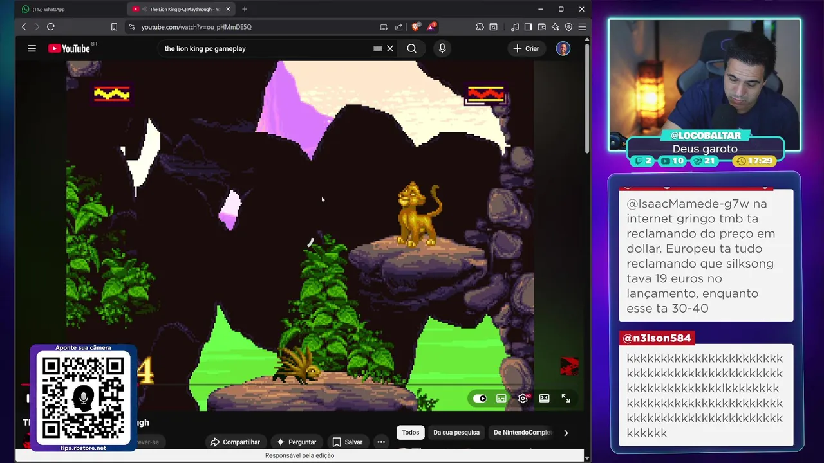Open the Leo AI sparkle icon
The image size is (824, 463).
pyautogui.click(x=555, y=27)
